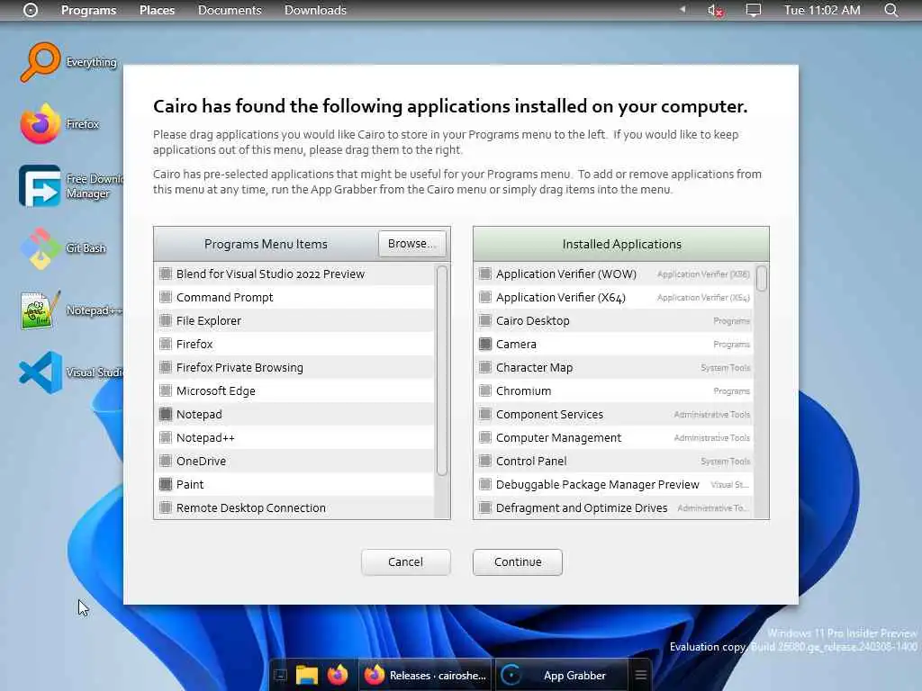Open the Downloads menu
The width and height of the screenshot is (922, 691).
pyautogui.click(x=315, y=10)
